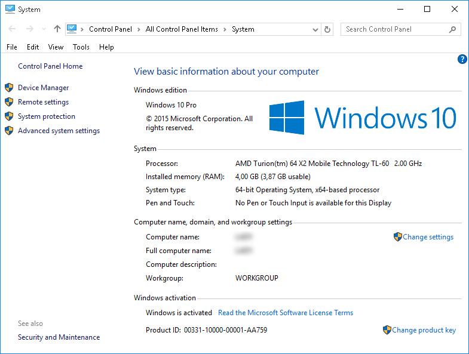Select the WORKGROUP value
The image size is (469, 354).
[257, 278]
